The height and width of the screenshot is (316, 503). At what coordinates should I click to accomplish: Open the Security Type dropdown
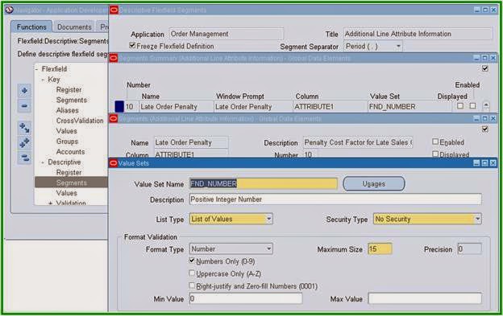(478, 219)
